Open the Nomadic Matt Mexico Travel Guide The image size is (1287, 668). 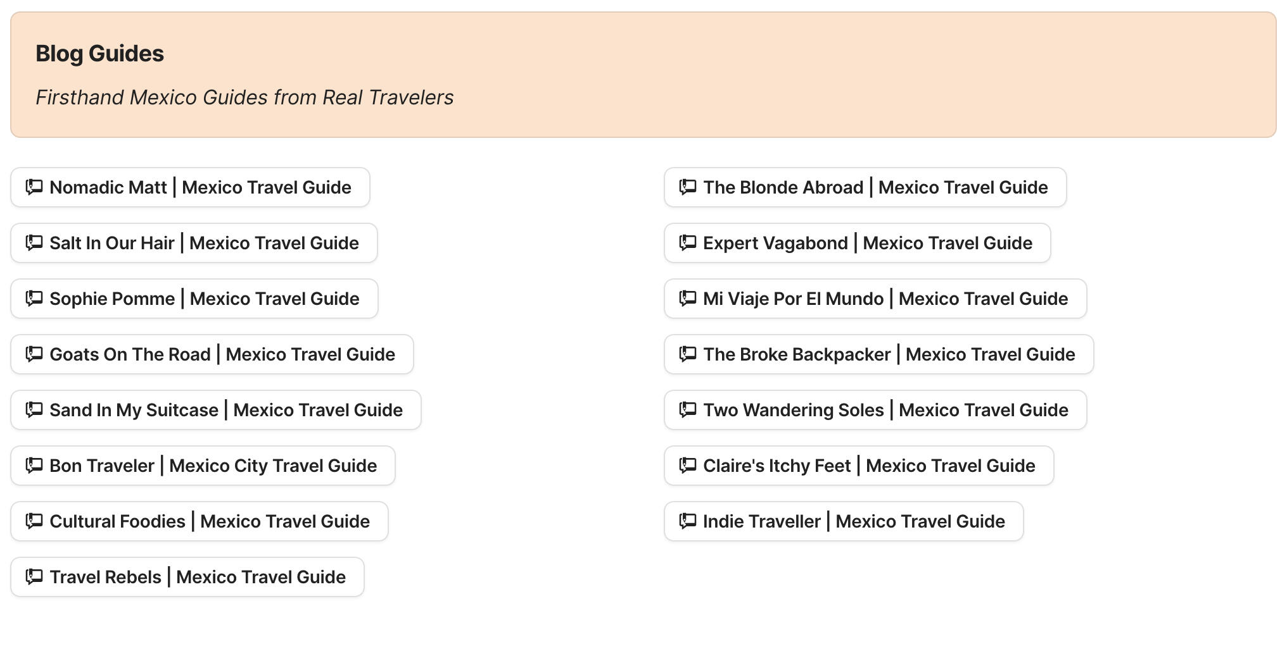click(x=190, y=187)
